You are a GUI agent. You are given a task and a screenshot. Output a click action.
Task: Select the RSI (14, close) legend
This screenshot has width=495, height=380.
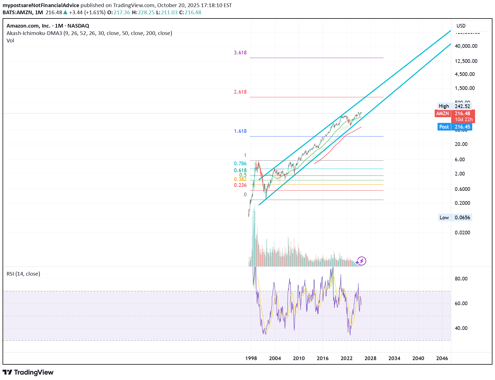coord(23,274)
